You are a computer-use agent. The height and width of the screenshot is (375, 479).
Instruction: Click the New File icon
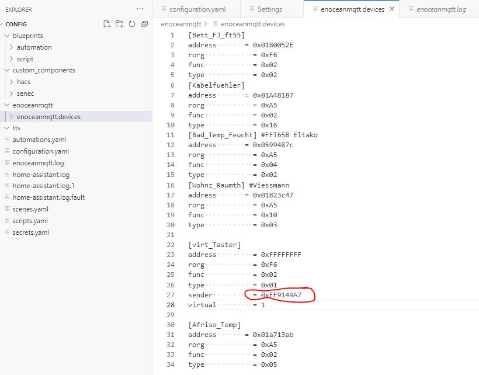tap(107, 24)
